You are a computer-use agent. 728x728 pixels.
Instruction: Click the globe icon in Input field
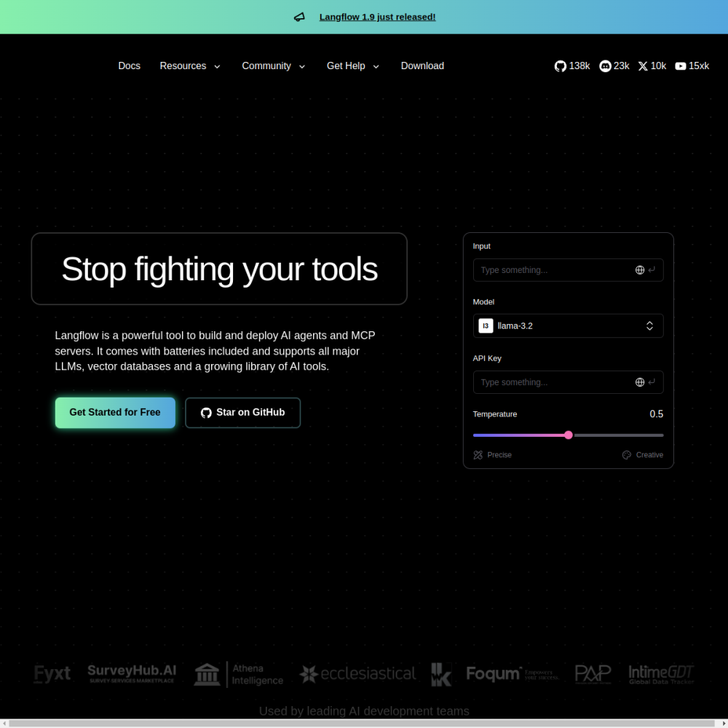pyautogui.click(x=639, y=270)
